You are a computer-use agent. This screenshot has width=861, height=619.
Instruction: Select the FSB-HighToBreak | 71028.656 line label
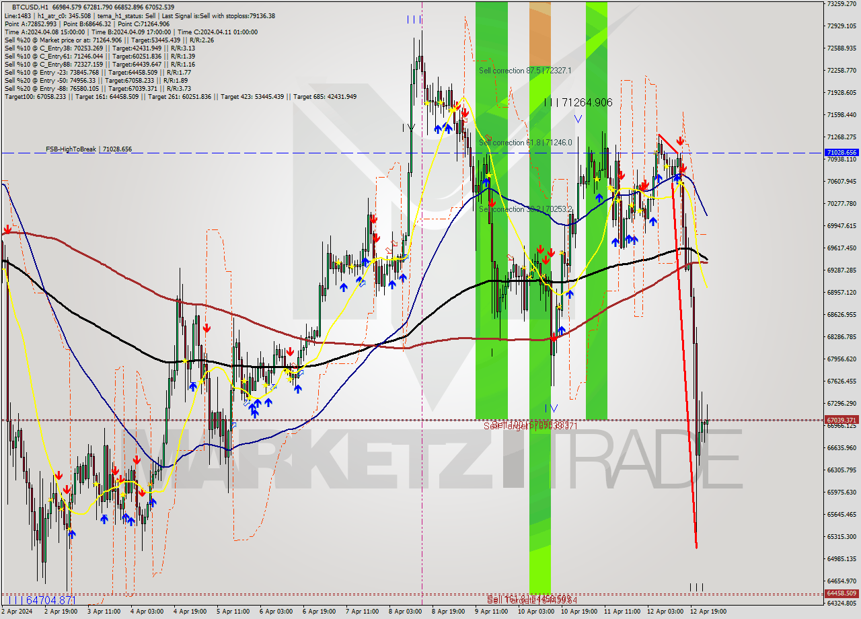89,149
